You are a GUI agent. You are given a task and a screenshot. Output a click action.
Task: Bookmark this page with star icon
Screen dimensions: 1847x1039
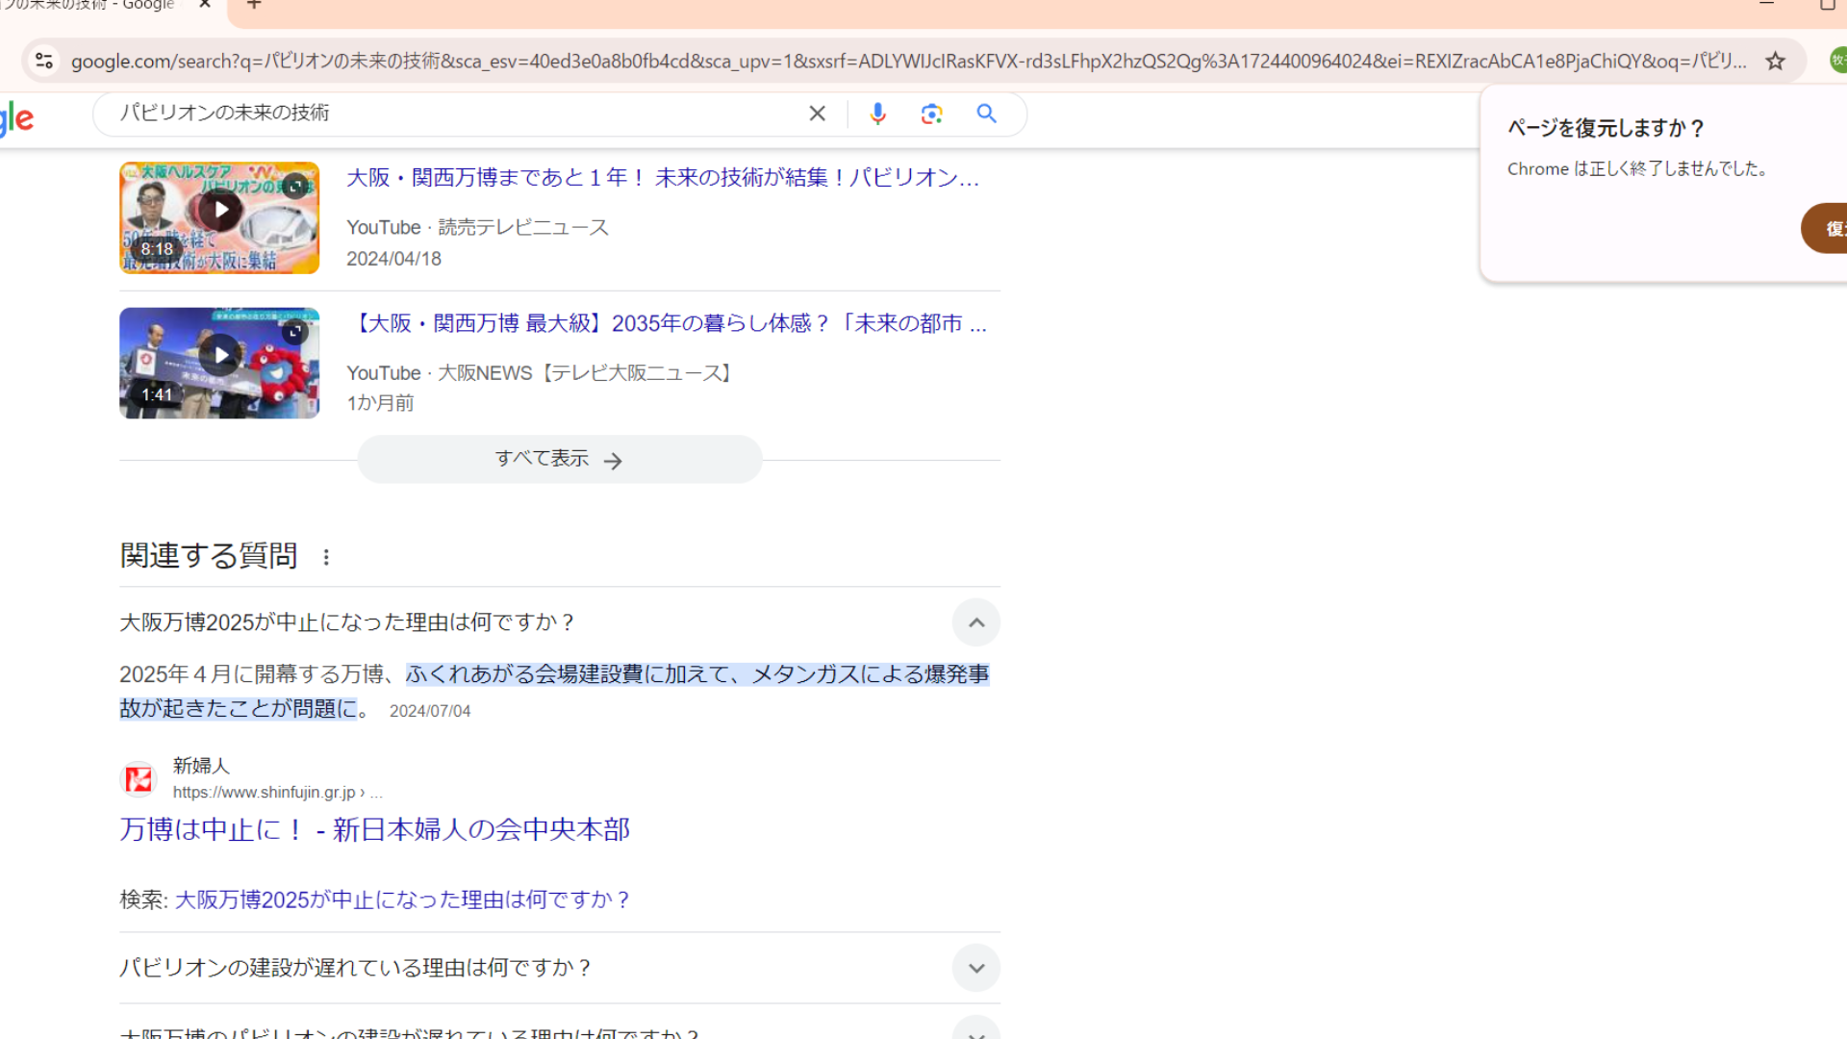(x=1775, y=62)
